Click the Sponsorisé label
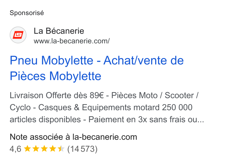 click(27, 13)
